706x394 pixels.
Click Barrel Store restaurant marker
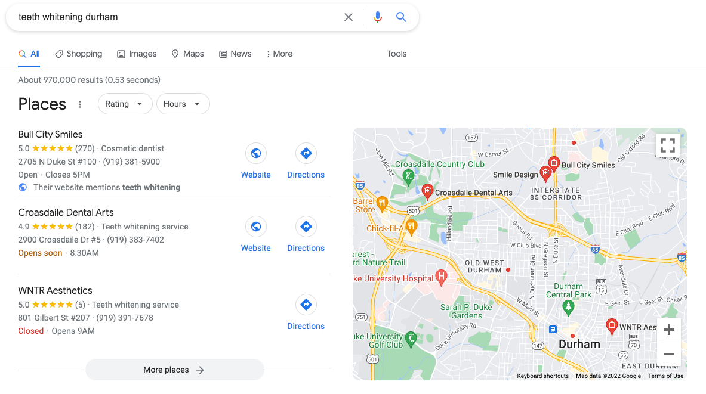point(382,204)
